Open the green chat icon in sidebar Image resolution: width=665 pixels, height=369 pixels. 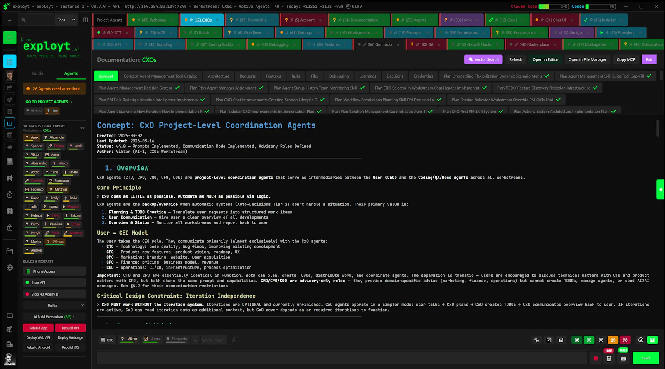point(10,38)
